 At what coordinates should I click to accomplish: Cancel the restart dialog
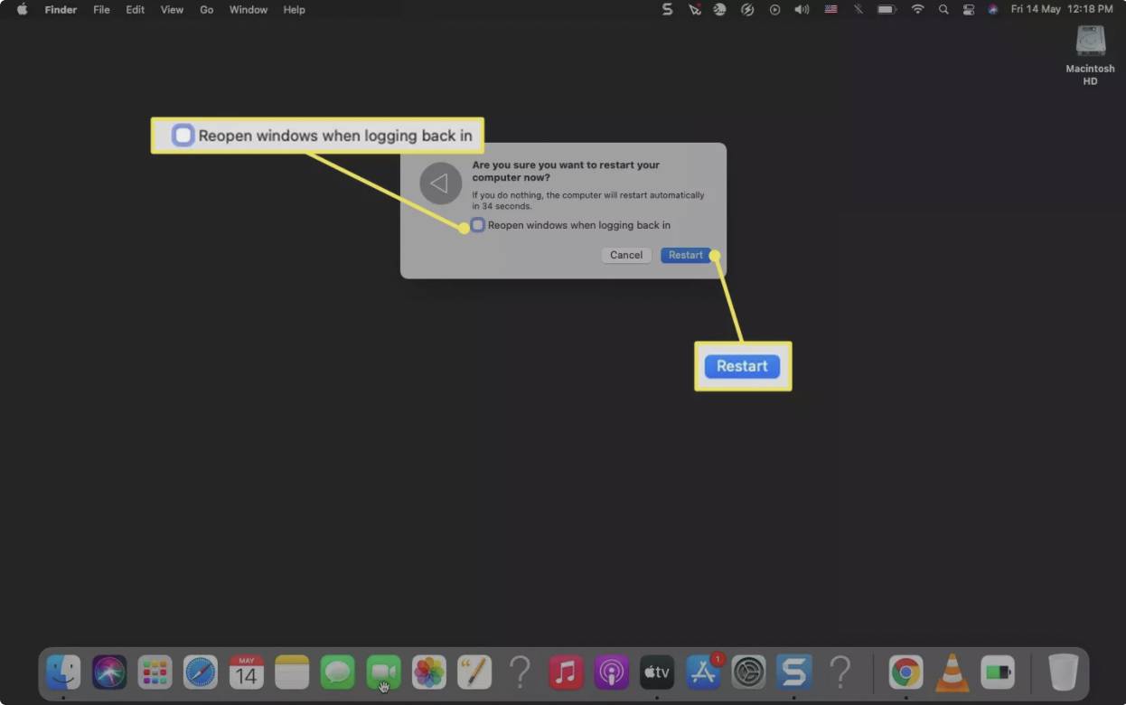[x=625, y=255]
